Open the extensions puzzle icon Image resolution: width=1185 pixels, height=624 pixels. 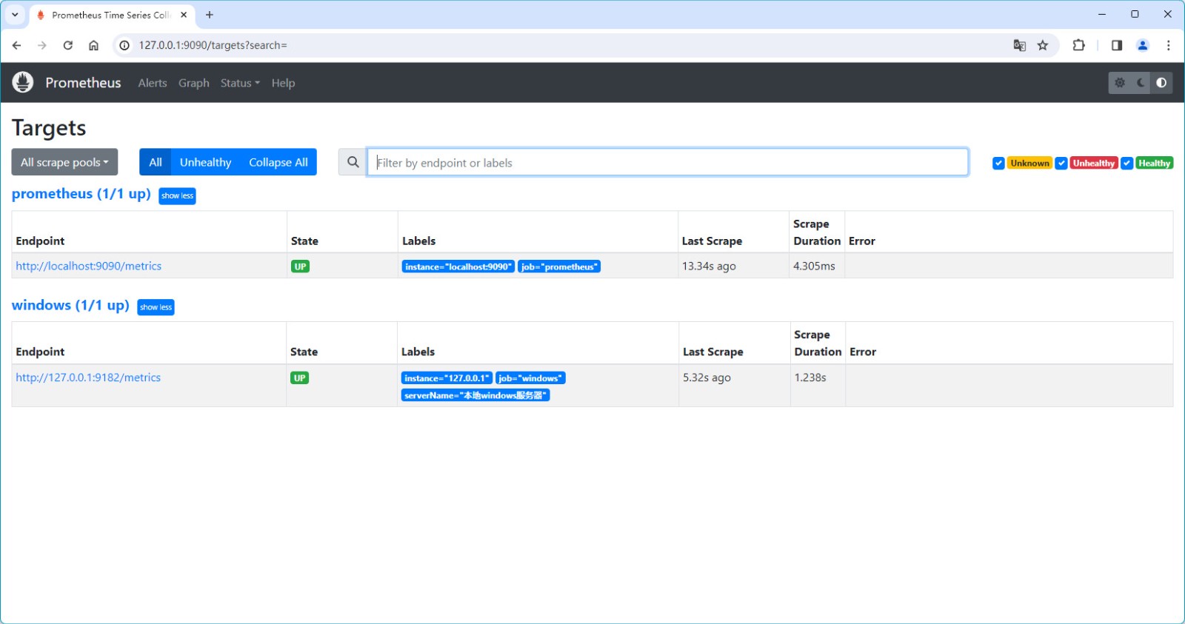click(1079, 45)
